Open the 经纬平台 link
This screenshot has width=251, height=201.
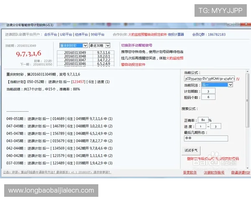tap(81, 34)
